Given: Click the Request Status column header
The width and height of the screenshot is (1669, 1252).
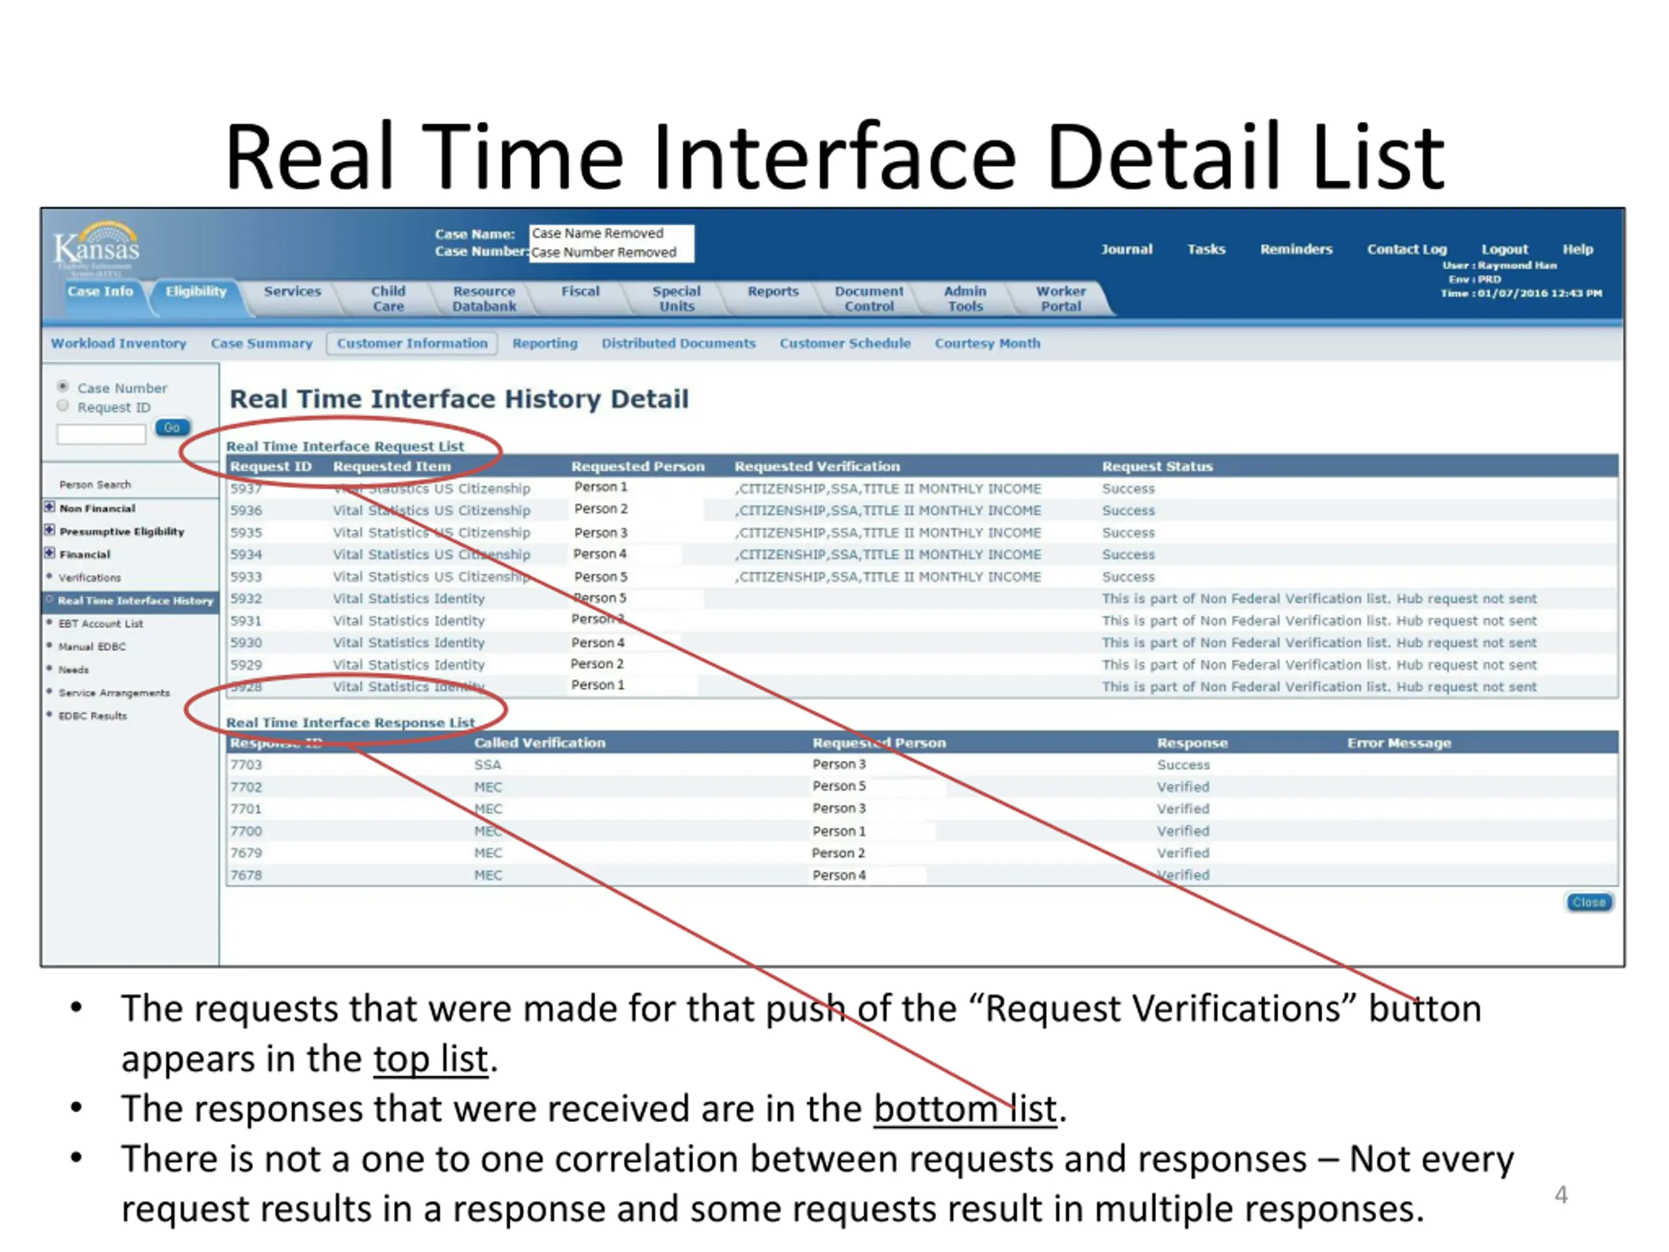Looking at the screenshot, I should point(1157,466).
